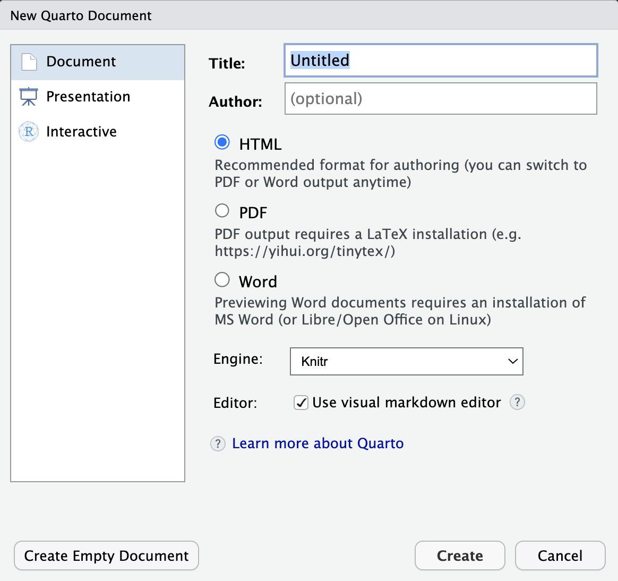Click the Interactive R sphere icon

(28, 132)
